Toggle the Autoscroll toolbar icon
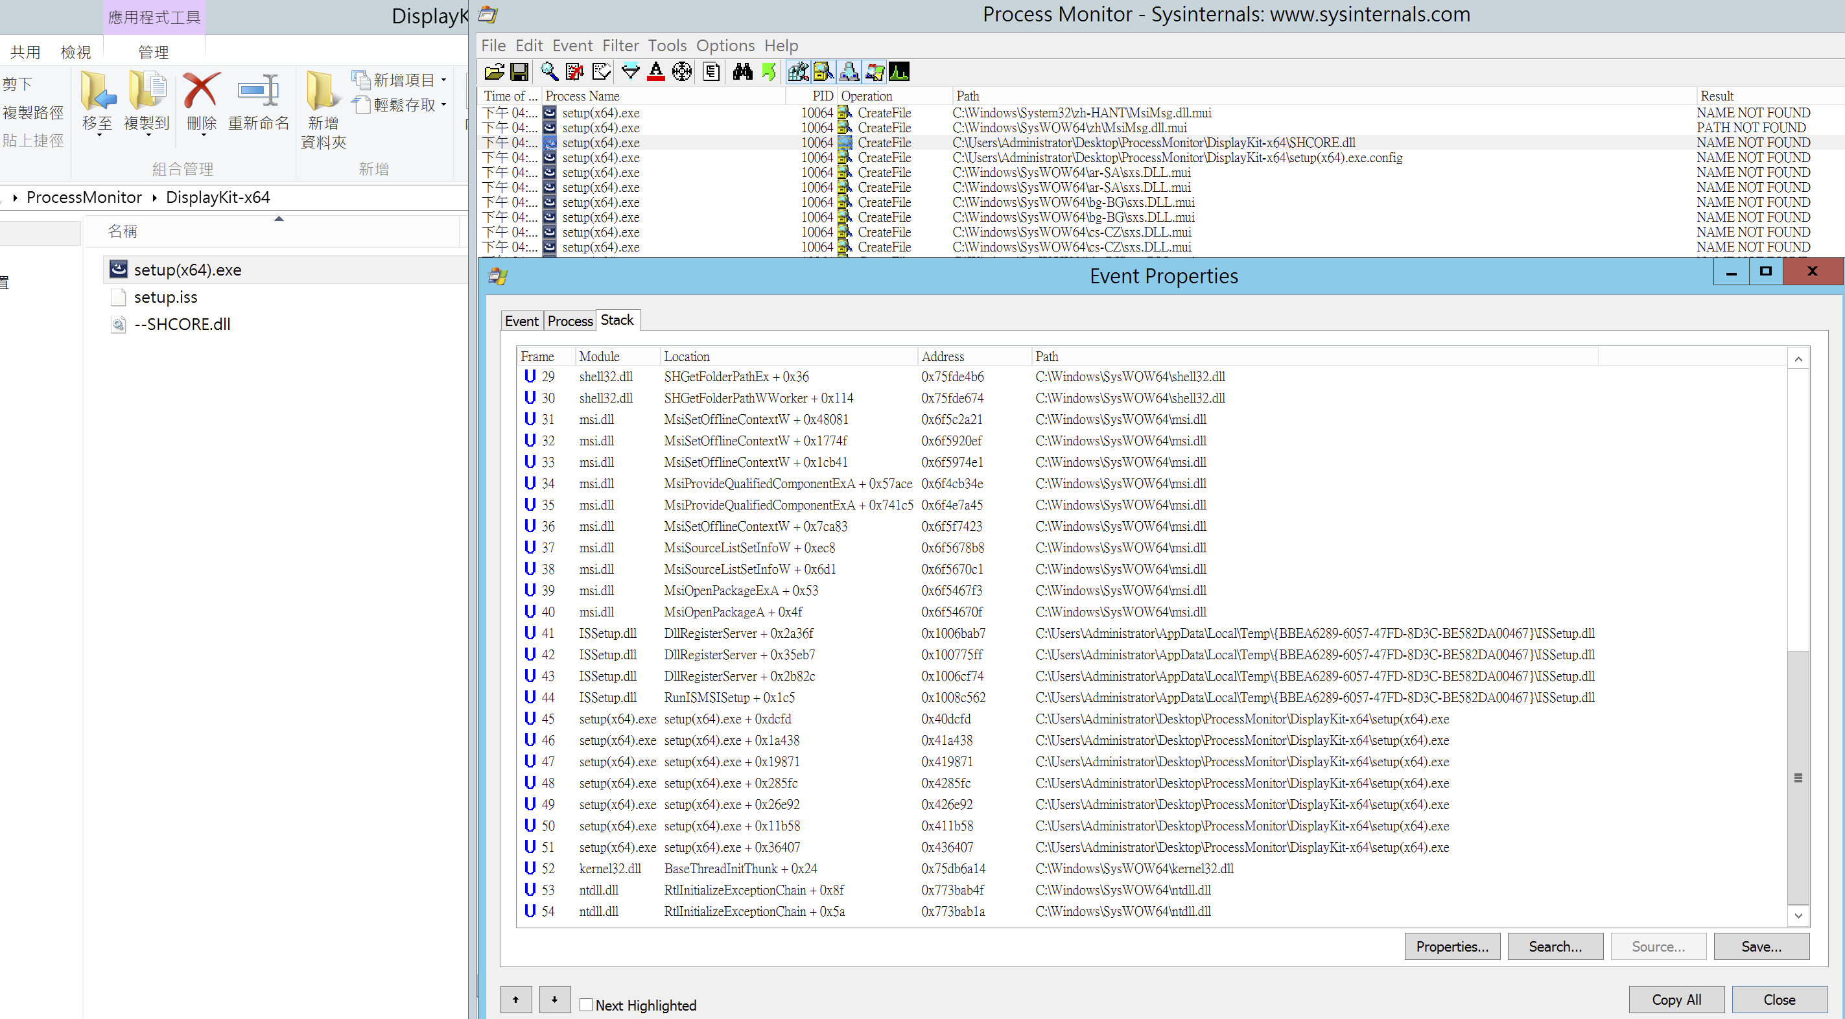1845x1019 pixels. click(575, 71)
